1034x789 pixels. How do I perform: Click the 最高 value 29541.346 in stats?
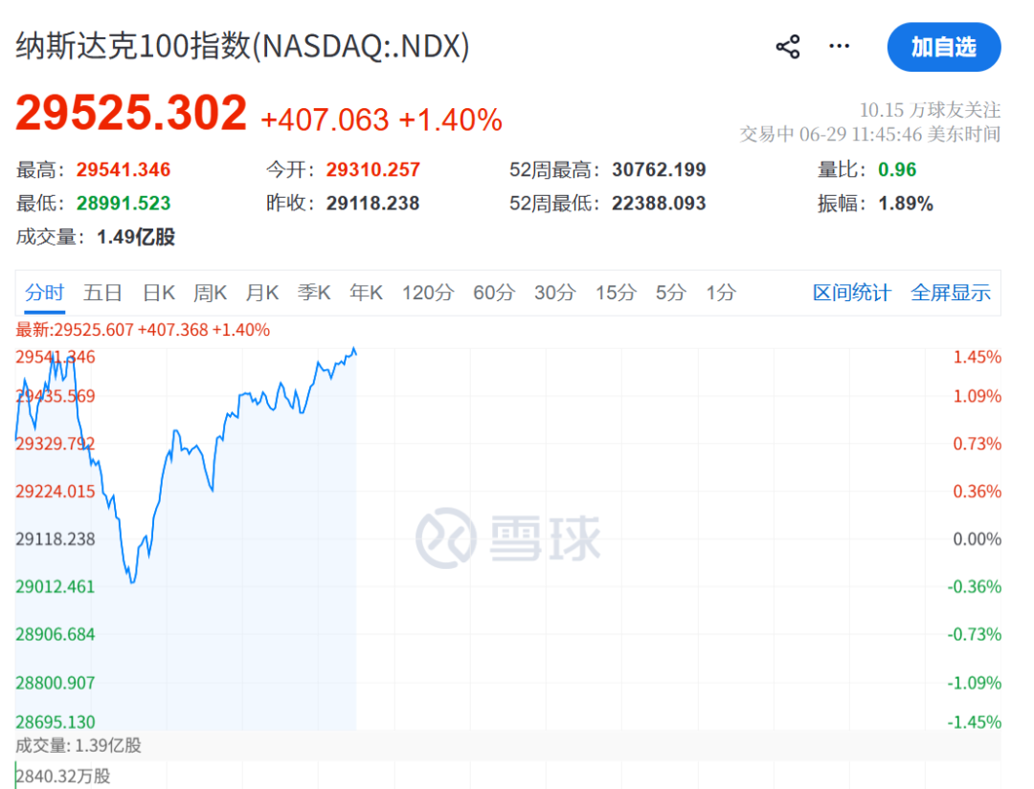click(124, 170)
